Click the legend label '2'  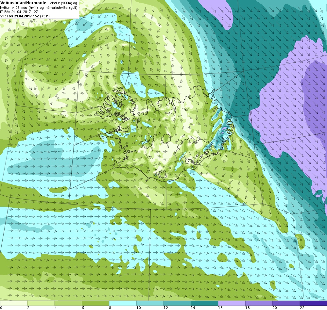pyautogui.click(x=28, y=308)
